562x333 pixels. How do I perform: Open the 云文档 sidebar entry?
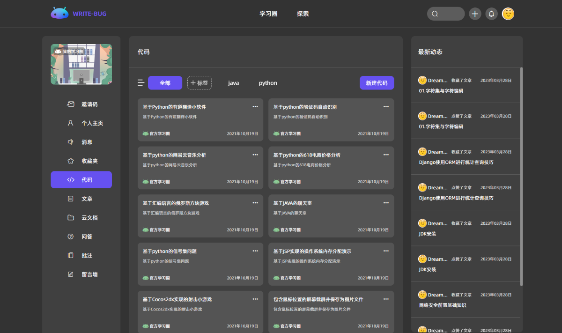[x=81, y=218]
